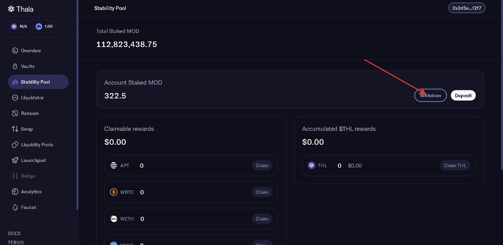Click the Overview chart icon in sidebar
The width and height of the screenshot is (503, 245).
coord(15,51)
